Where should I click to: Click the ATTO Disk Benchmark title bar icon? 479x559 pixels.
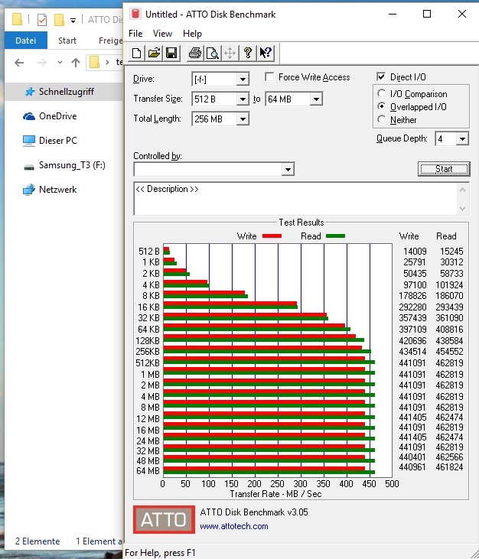click(135, 15)
